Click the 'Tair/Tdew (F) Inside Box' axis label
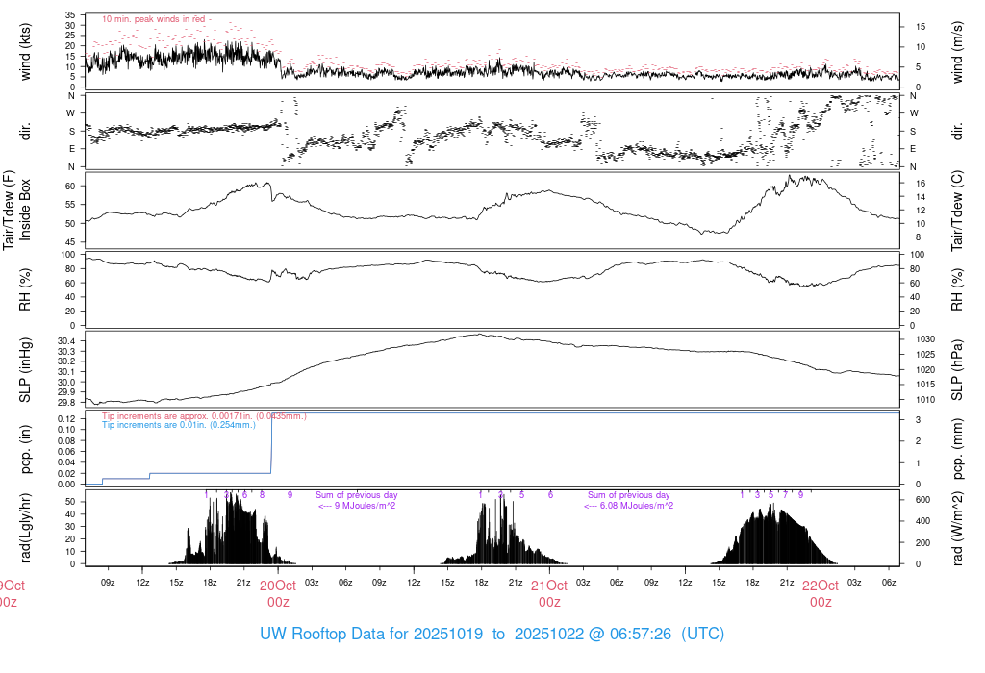This screenshot has width=985, height=673. pos(16,210)
